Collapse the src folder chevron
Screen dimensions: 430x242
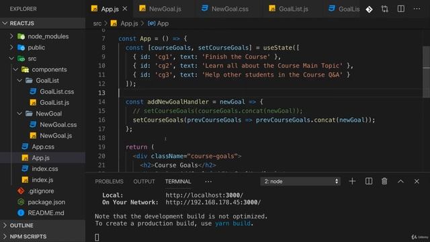tap(11, 58)
